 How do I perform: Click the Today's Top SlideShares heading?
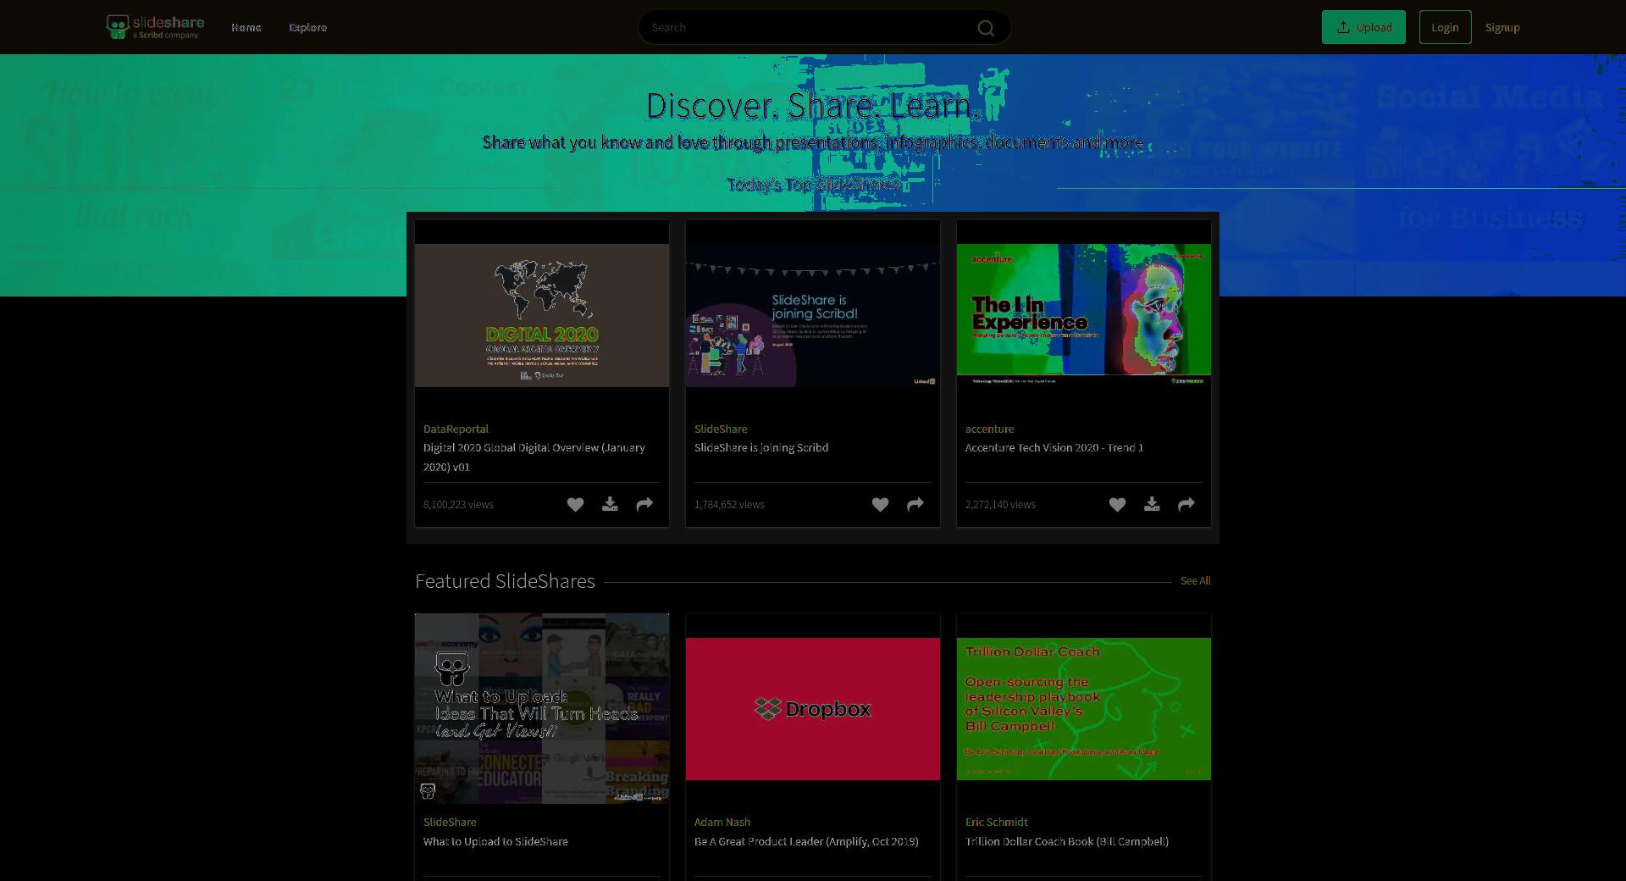tap(813, 185)
